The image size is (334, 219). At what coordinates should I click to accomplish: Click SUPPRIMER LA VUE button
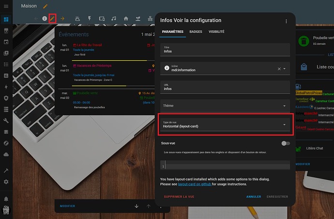pos(179,197)
